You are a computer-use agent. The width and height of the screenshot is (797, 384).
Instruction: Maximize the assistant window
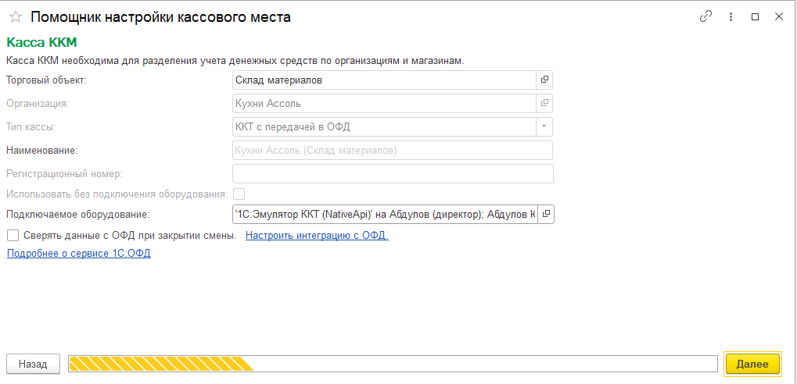tap(755, 16)
